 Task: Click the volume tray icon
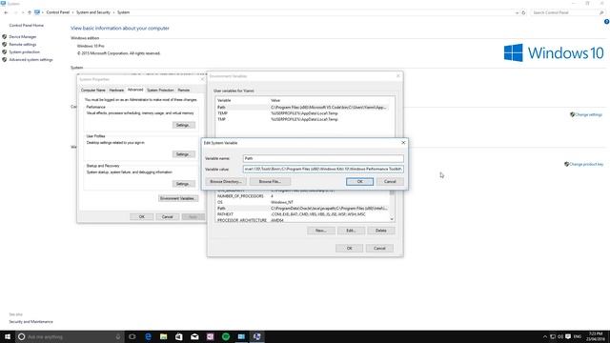560,336
